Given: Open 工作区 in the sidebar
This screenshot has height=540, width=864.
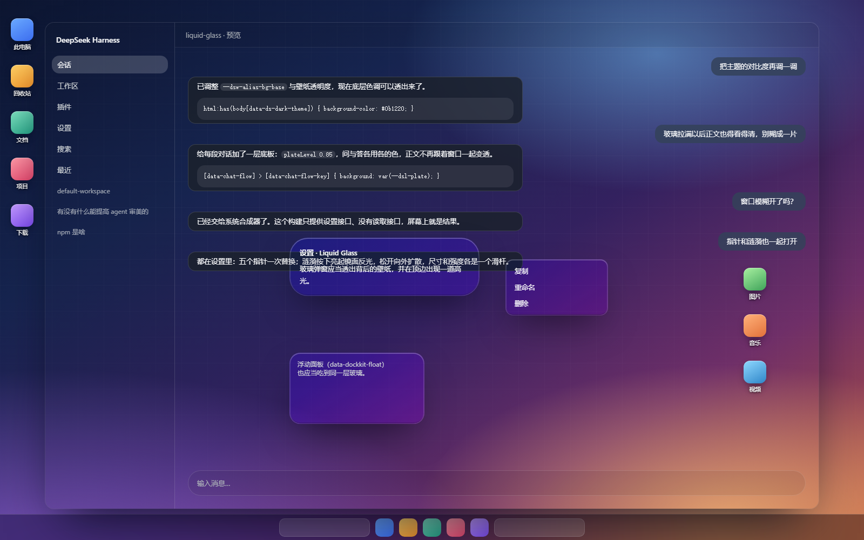Looking at the screenshot, I should [110, 86].
